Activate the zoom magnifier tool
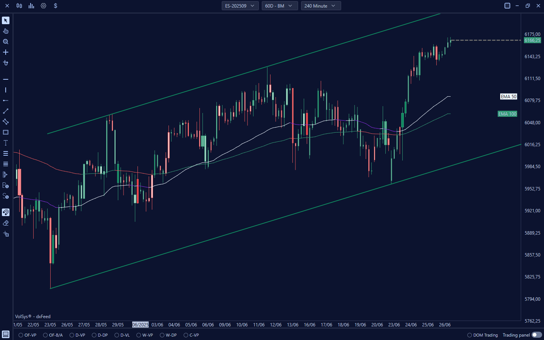This screenshot has width=544, height=340. (6, 42)
